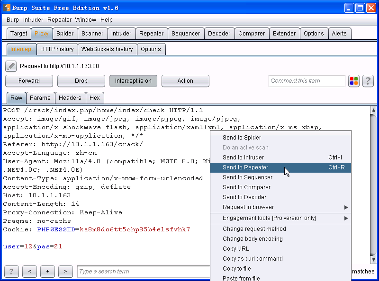This screenshot has height=281, width=379.
Task: Switch to the Spider tab
Action: 65,34
